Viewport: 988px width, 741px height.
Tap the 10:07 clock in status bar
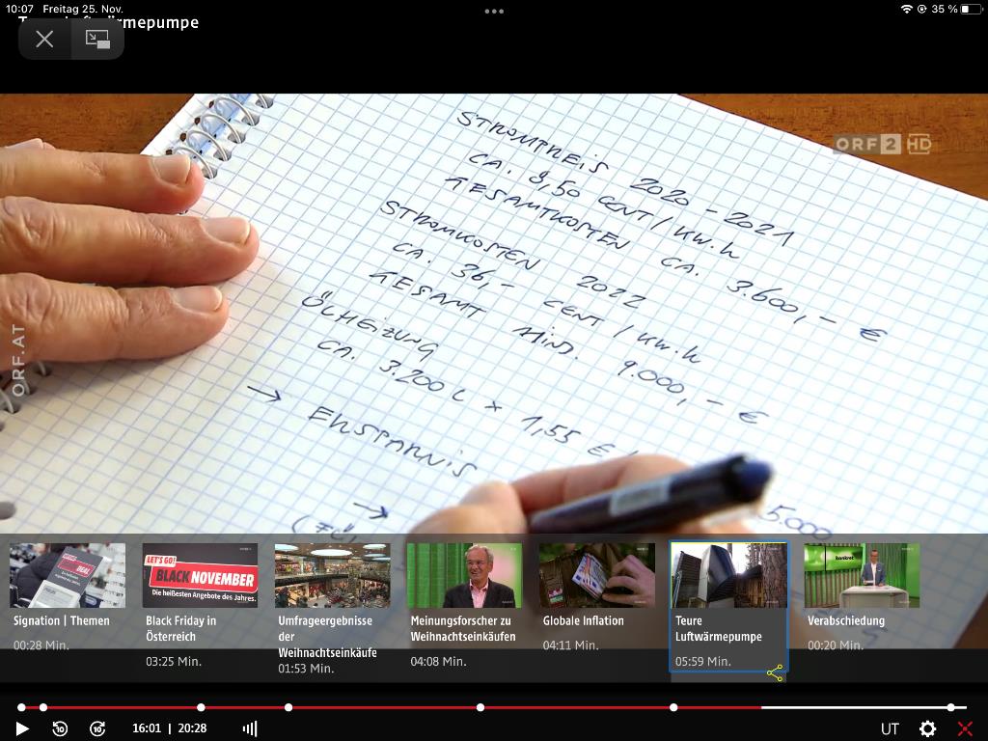[19, 9]
